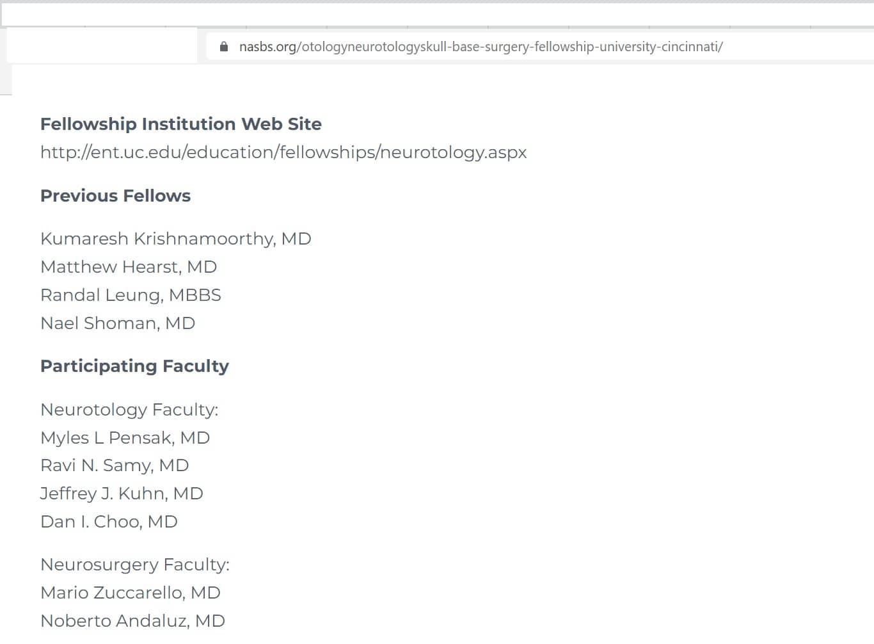Image resolution: width=874 pixels, height=644 pixels.
Task: Click the name Nael Shoman, MD
Action: click(x=118, y=323)
